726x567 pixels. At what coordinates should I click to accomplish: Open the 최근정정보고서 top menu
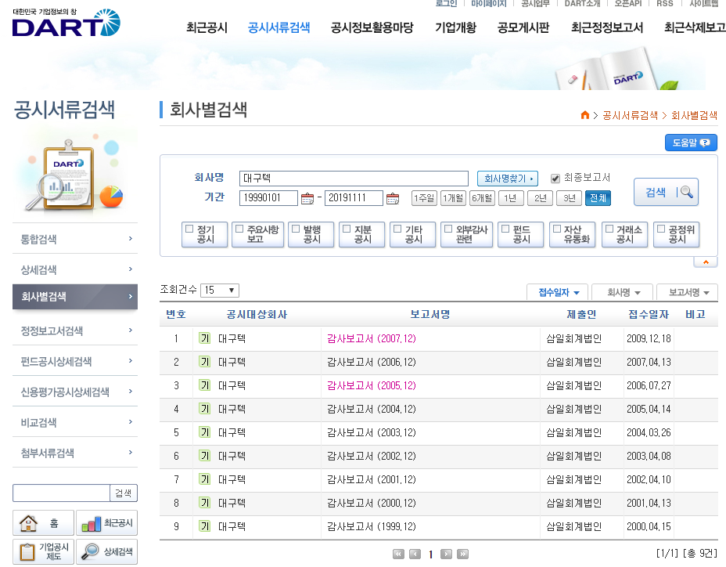[x=607, y=28]
